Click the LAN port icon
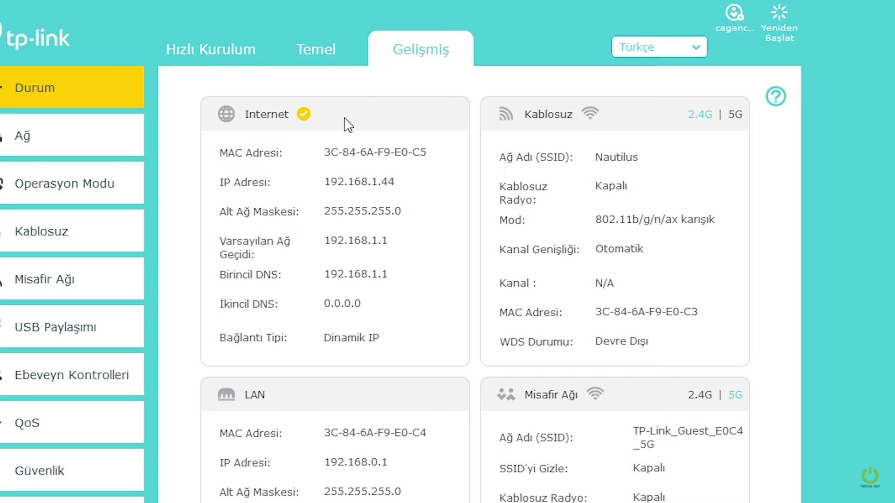The image size is (895, 503). click(x=227, y=394)
